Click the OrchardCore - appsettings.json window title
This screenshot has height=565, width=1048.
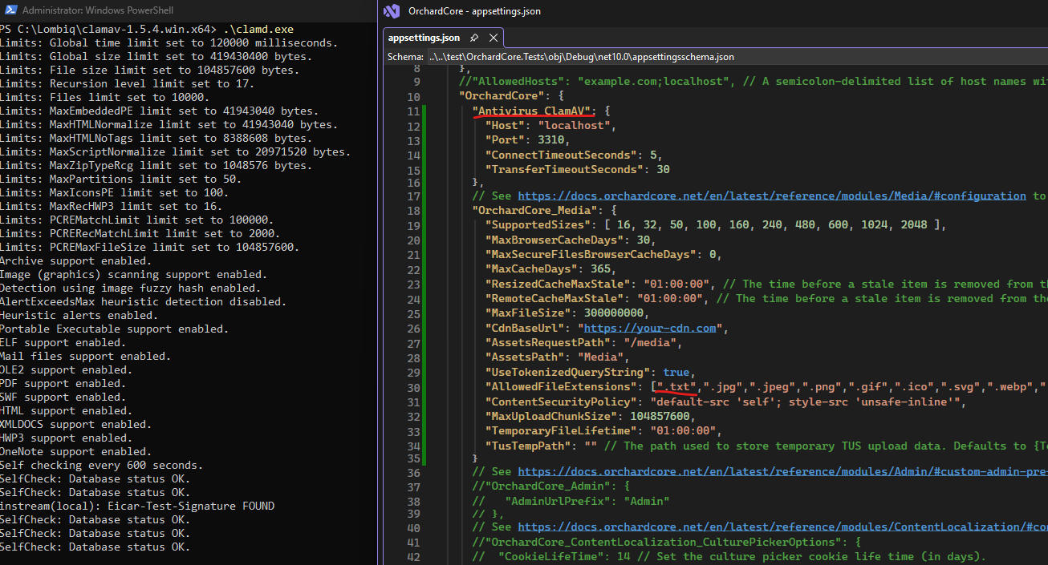pos(474,11)
